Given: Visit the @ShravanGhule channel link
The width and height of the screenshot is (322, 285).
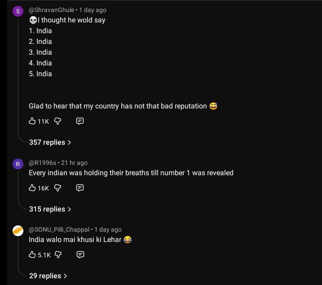Looking at the screenshot, I should point(51,9).
